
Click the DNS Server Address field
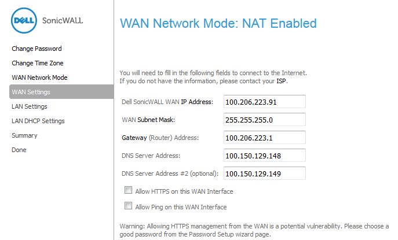click(x=265, y=156)
